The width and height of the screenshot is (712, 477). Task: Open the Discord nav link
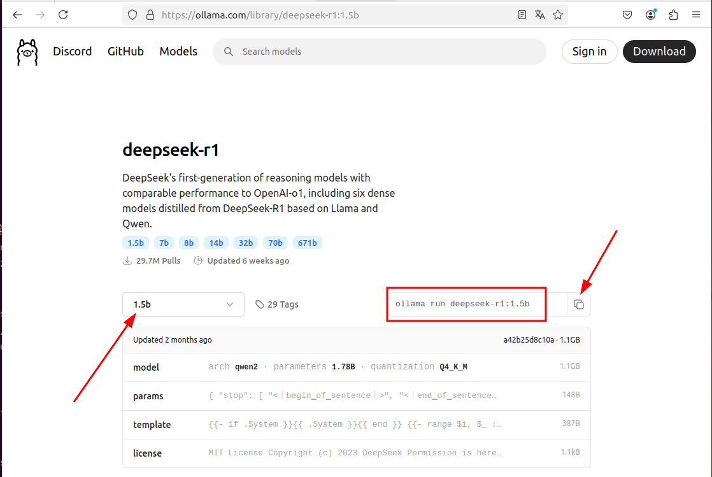coord(72,52)
